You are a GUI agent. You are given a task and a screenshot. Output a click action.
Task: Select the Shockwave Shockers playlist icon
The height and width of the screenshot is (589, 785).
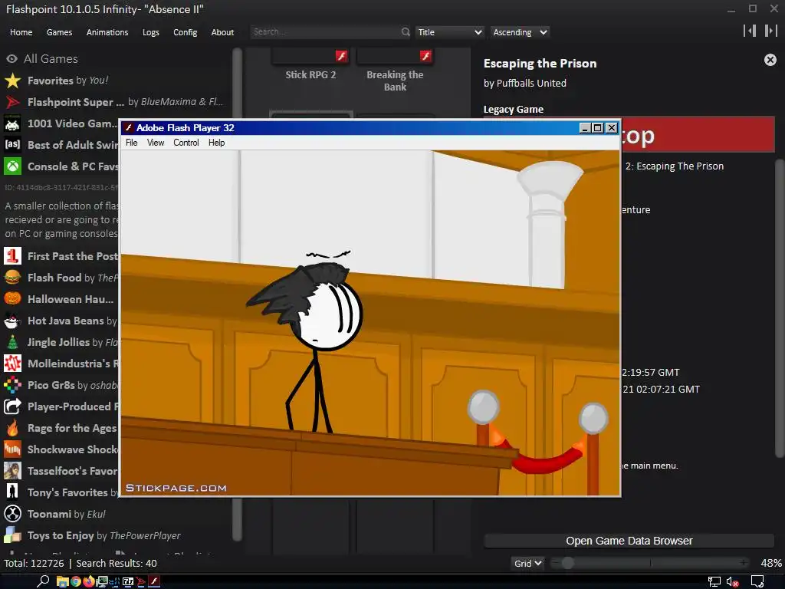click(12, 449)
